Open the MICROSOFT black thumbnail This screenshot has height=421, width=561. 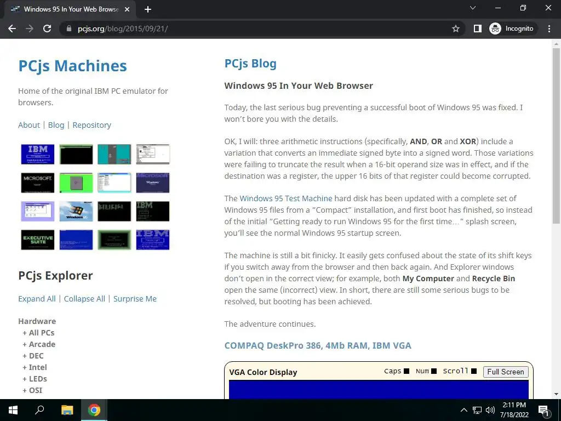coord(38,183)
